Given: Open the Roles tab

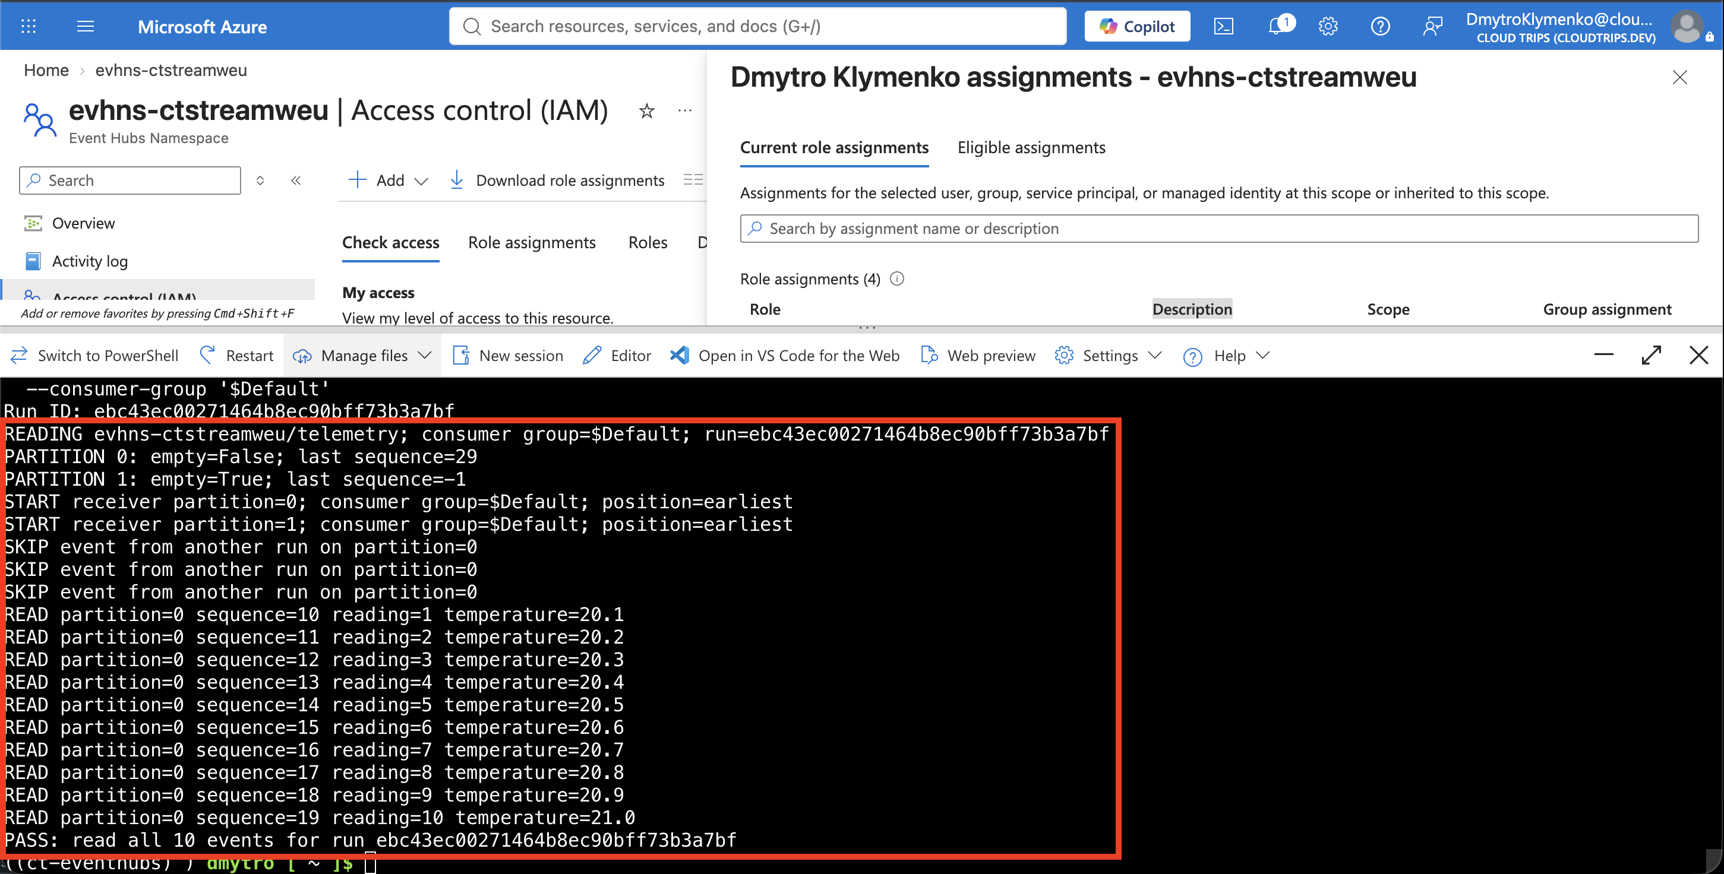Looking at the screenshot, I should point(648,243).
